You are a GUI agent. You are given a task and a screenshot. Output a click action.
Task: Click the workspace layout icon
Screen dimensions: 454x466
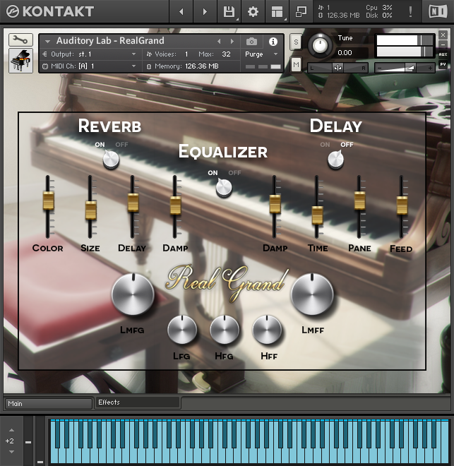pos(277,11)
